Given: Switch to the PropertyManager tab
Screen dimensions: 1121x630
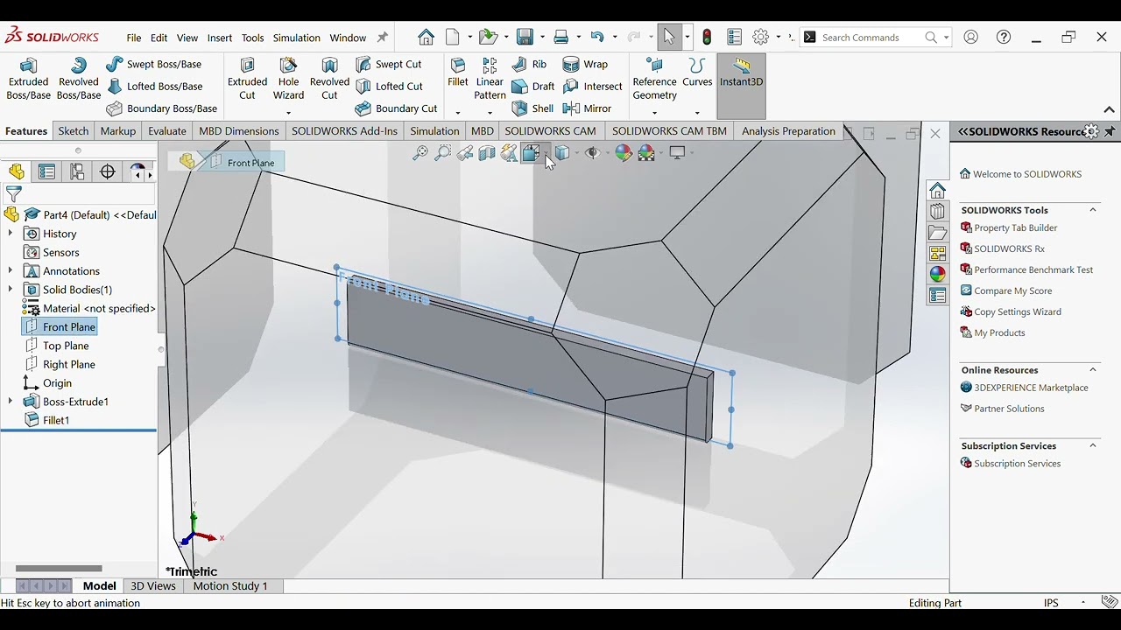Looking at the screenshot, I should click(x=47, y=171).
